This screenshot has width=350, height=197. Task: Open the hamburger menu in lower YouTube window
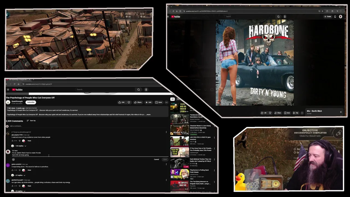click(x=8, y=89)
